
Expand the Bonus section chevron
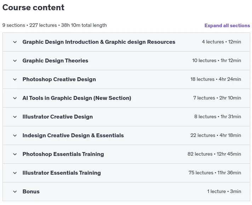[15, 192]
